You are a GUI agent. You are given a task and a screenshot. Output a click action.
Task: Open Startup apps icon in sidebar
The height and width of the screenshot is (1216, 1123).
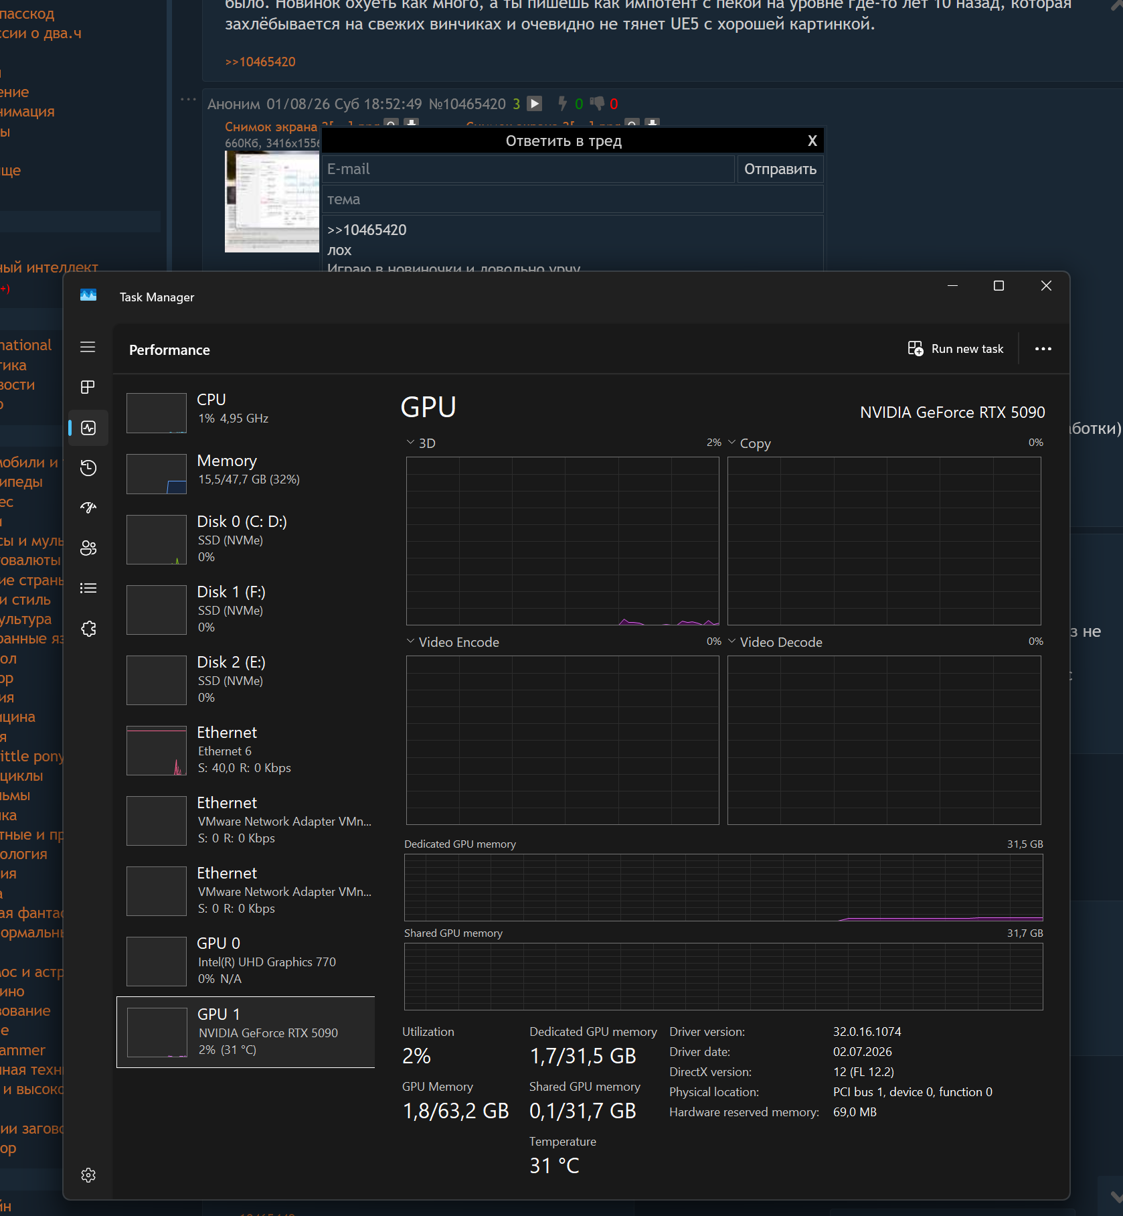tap(88, 508)
